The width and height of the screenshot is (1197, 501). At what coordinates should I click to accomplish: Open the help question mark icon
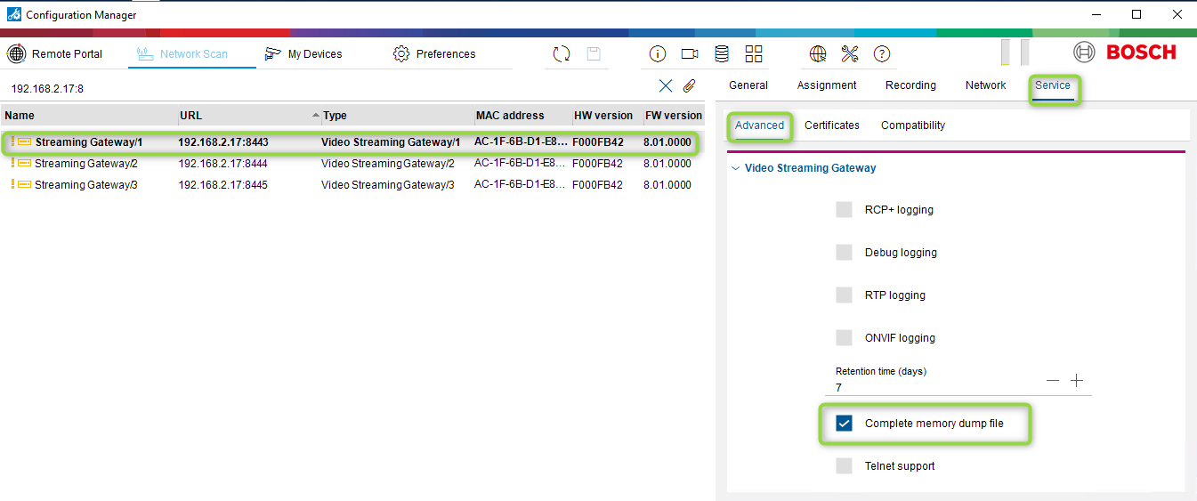[881, 54]
